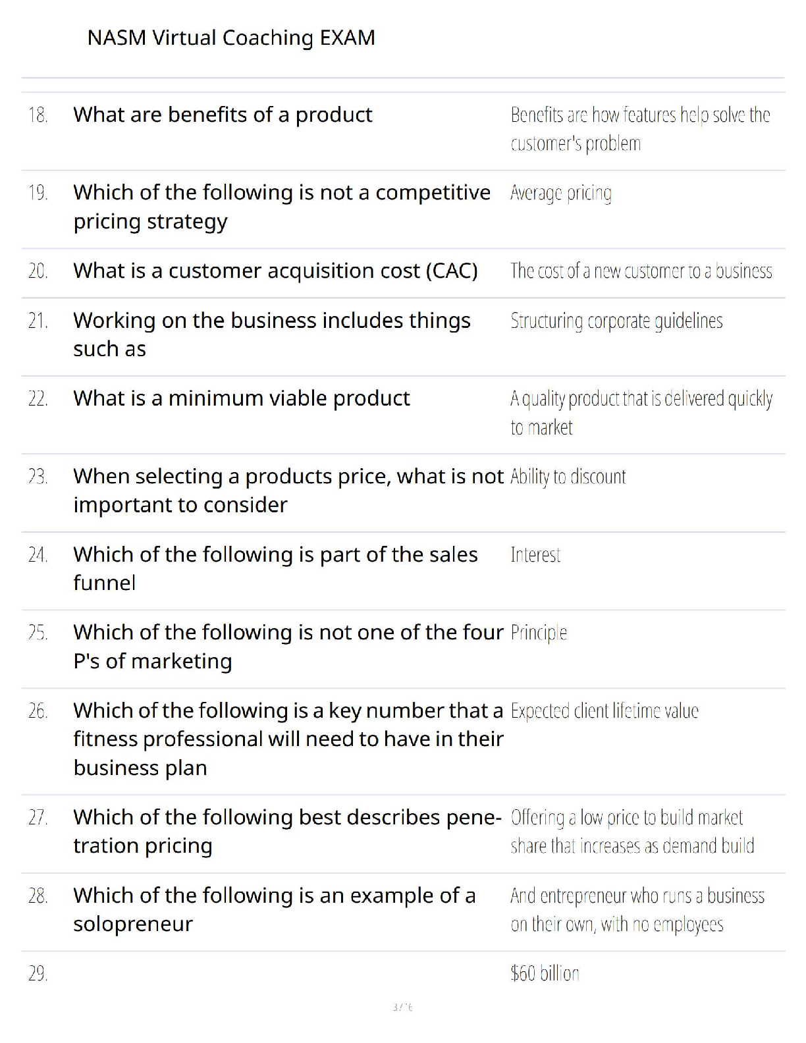Select the answer "Interest"
The width and height of the screenshot is (806, 1043).
pyautogui.click(x=535, y=555)
